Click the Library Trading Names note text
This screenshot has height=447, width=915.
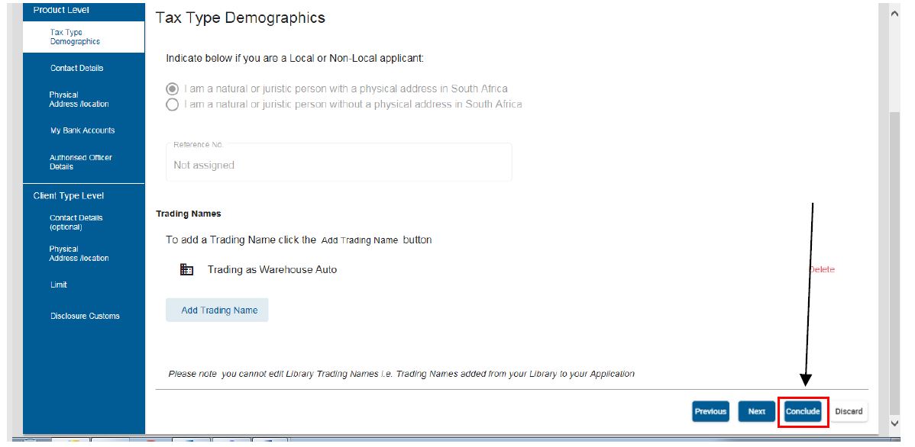402,374
